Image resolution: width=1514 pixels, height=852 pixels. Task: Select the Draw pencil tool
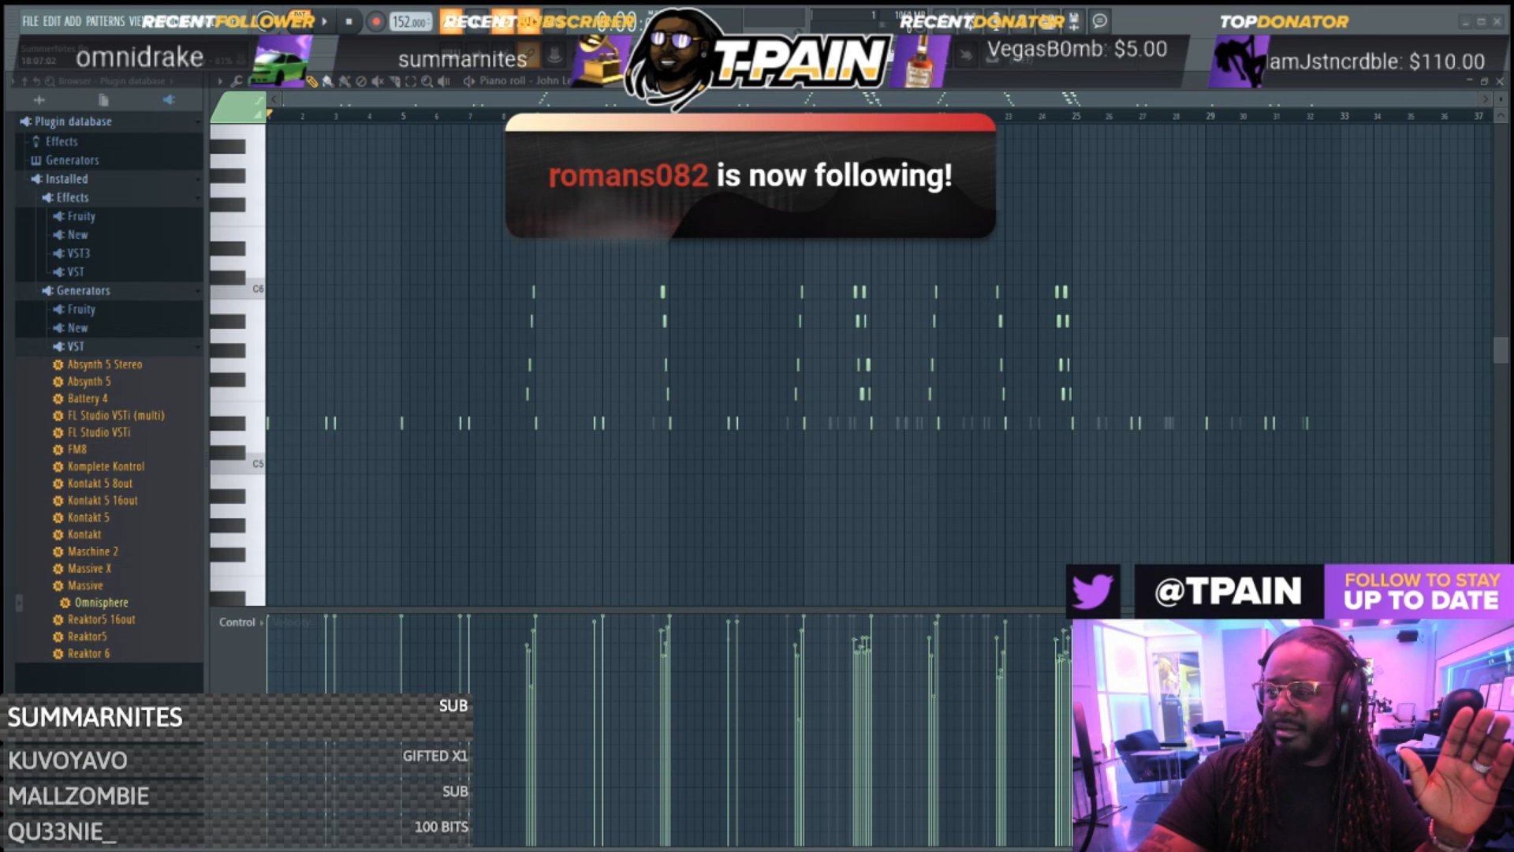point(312,81)
